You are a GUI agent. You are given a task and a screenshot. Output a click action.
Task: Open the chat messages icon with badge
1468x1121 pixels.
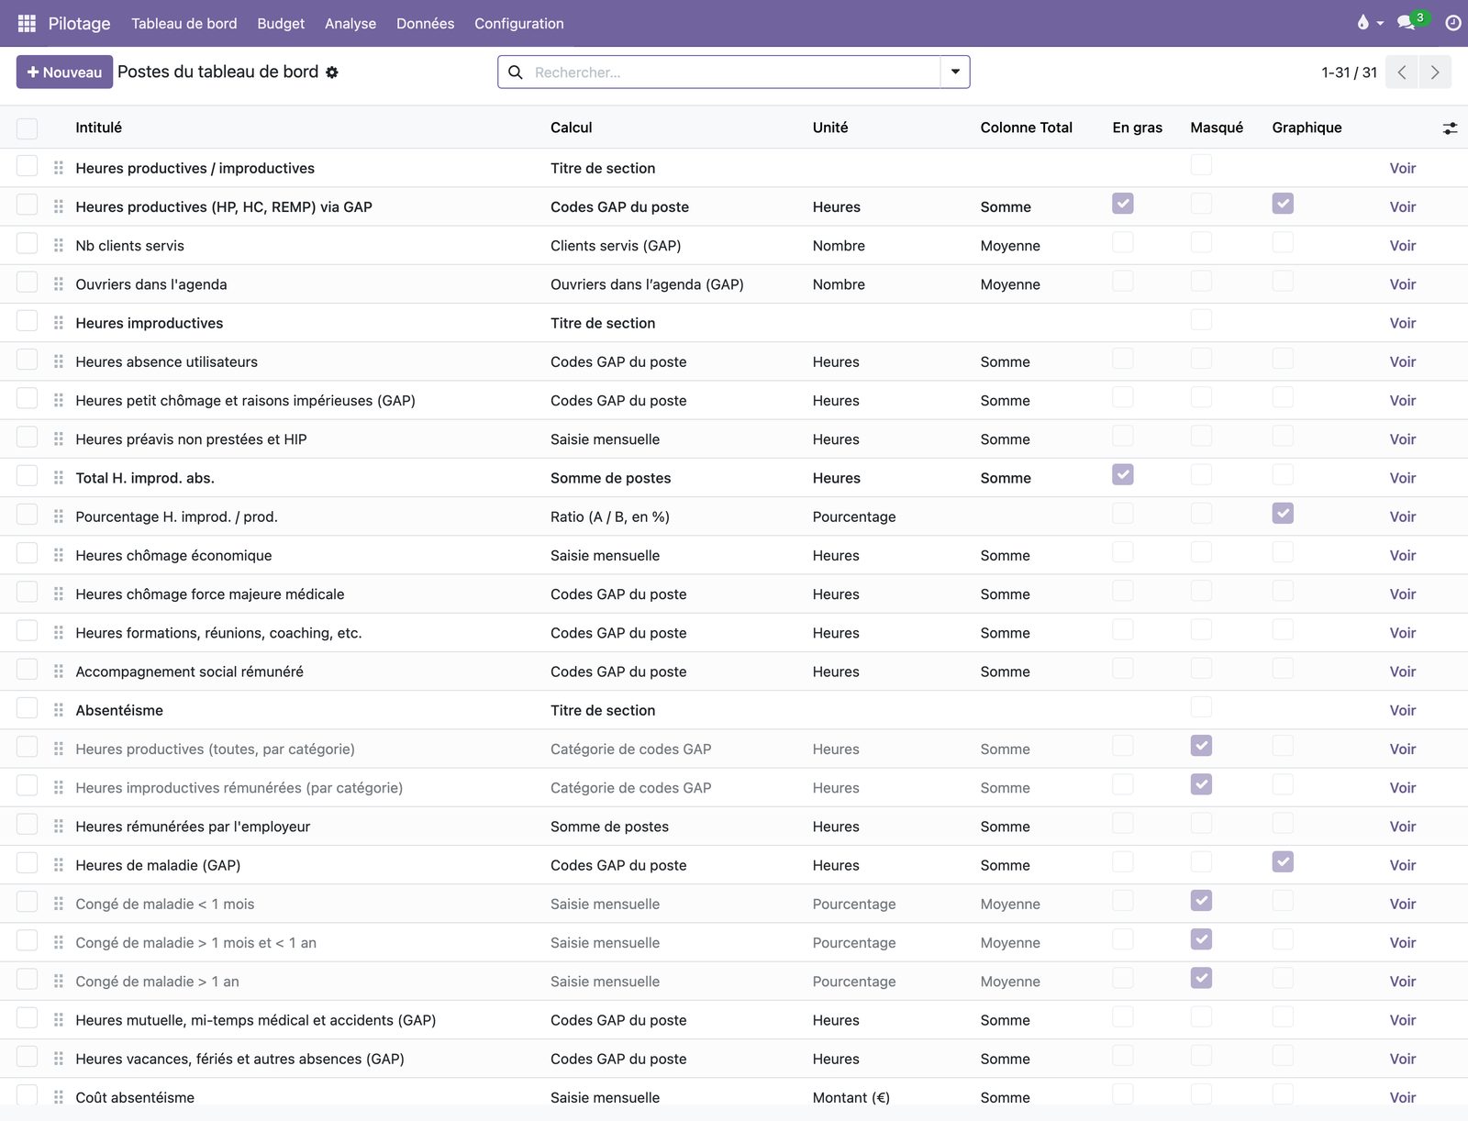point(1406,23)
